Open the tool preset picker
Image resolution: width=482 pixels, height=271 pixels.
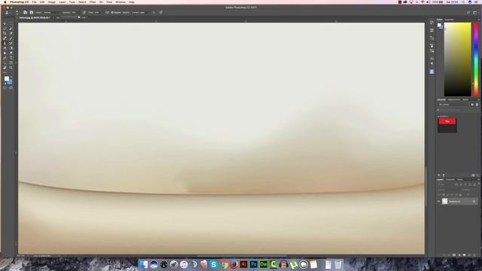point(8,13)
